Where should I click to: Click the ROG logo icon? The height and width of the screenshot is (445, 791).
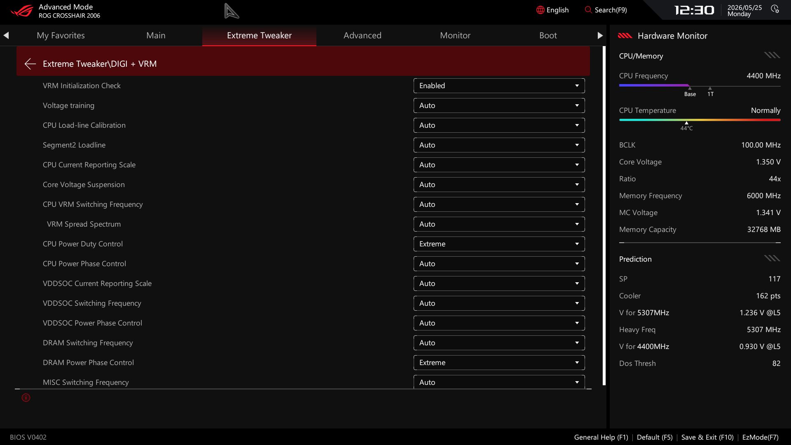click(x=22, y=10)
